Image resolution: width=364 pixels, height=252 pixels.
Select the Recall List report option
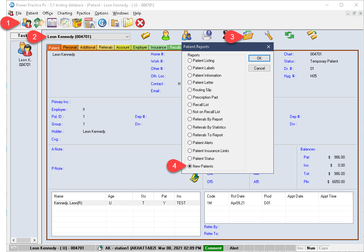click(198, 105)
